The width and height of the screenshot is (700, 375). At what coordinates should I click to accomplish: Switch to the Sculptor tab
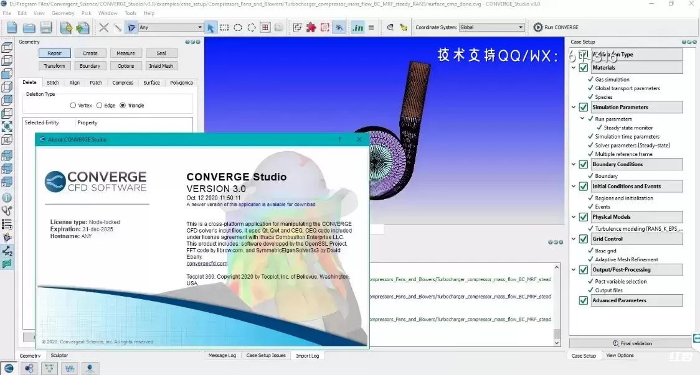click(x=59, y=355)
